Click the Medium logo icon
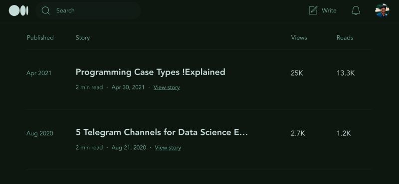The width and height of the screenshot is (399, 184). coord(18,10)
